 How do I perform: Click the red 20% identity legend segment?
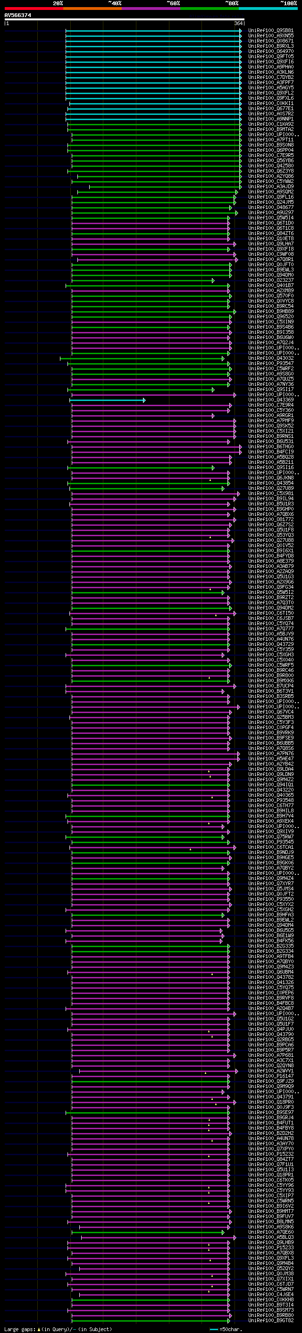[34, 9]
